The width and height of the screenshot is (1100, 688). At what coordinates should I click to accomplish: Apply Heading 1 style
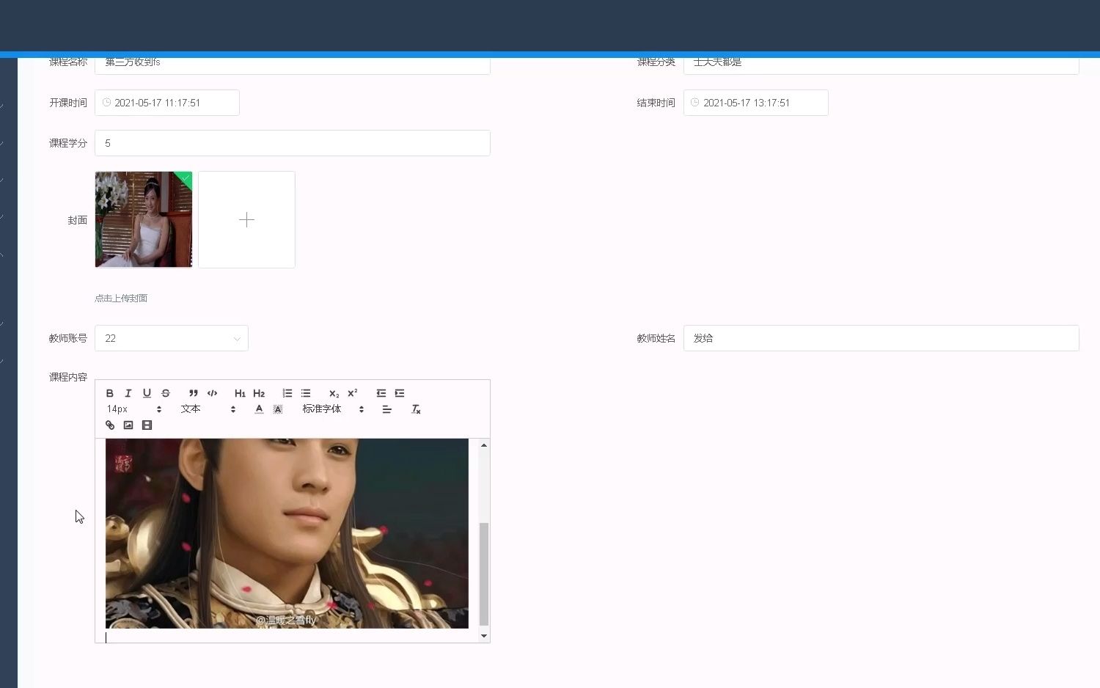[240, 393]
